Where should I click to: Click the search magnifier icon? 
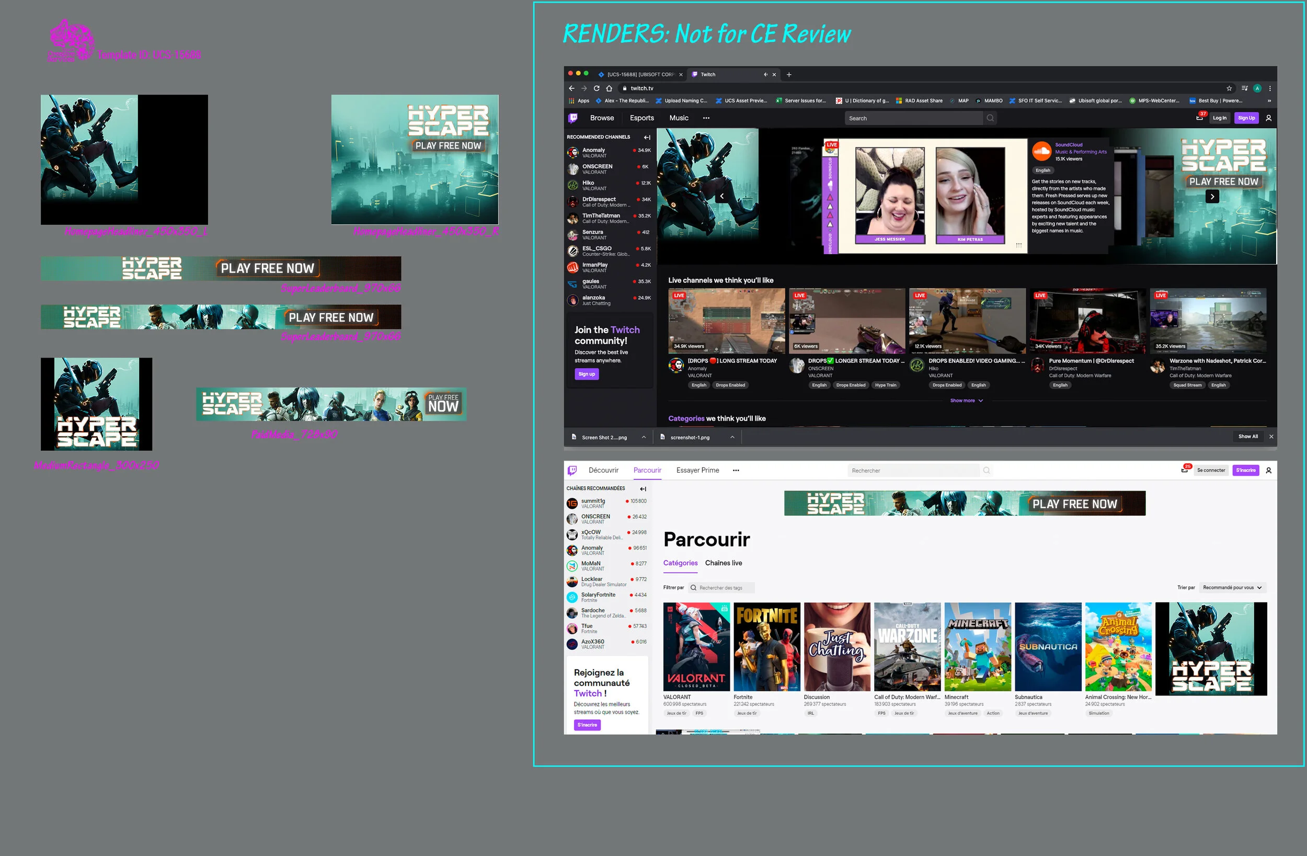click(x=990, y=118)
